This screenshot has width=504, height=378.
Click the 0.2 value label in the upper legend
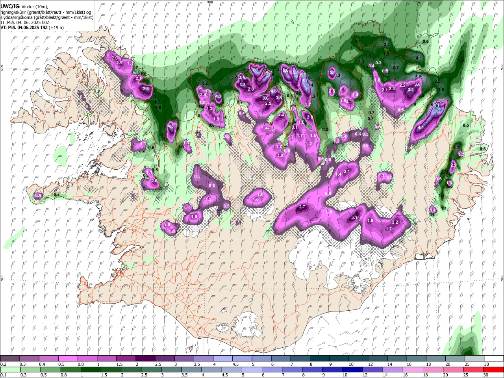(3, 364)
